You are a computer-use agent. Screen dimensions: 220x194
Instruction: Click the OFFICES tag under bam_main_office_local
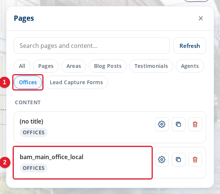pyautogui.click(x=33, y=168)
